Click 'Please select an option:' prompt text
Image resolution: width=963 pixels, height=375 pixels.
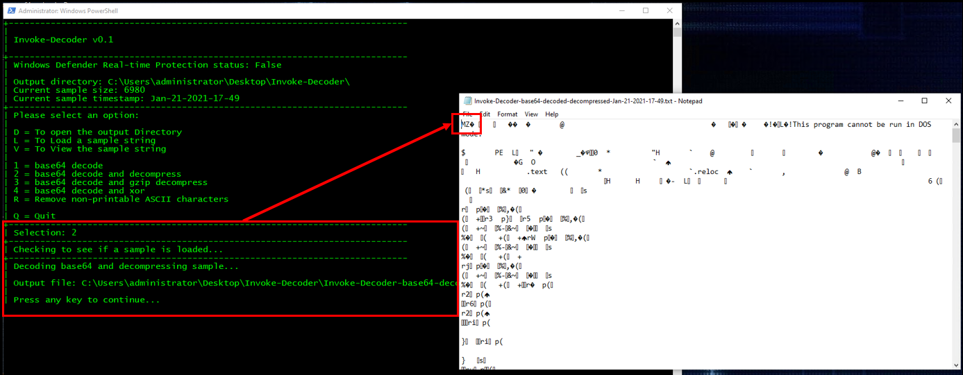pyautogui.click(x=76, y=115)
